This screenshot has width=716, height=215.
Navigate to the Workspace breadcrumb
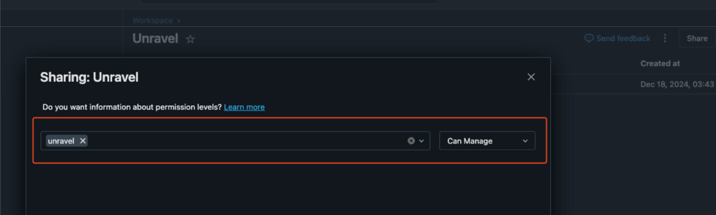click(x=153, y=21)
